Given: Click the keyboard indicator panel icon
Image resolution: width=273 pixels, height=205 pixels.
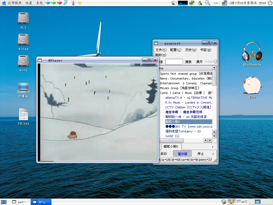Looking at the screenshot, I should 215,3.
